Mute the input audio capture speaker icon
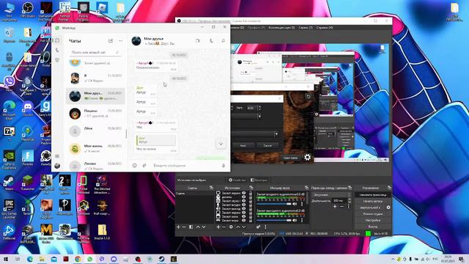 pyautogui.click(x=295, y=204)
